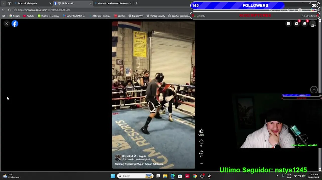This screenshot has width=322, height=180.
Task: Open a new browser tab
Action: coord(136,3)
